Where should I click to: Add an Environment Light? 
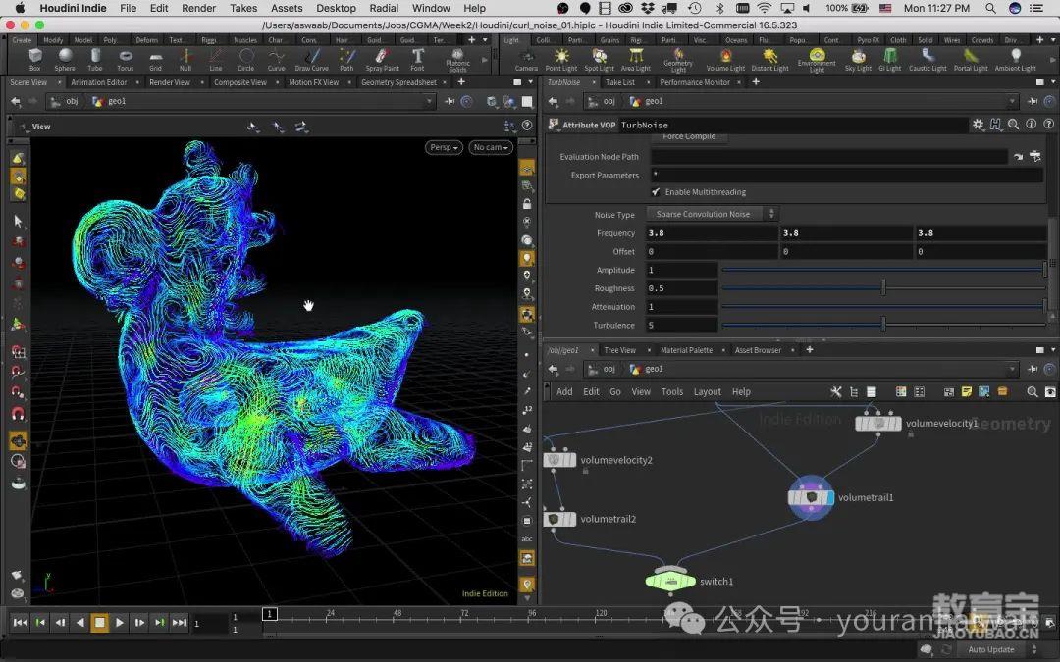coord(817,60)
